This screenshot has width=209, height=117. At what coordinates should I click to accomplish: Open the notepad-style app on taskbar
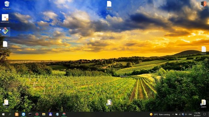tap(57, 114)
